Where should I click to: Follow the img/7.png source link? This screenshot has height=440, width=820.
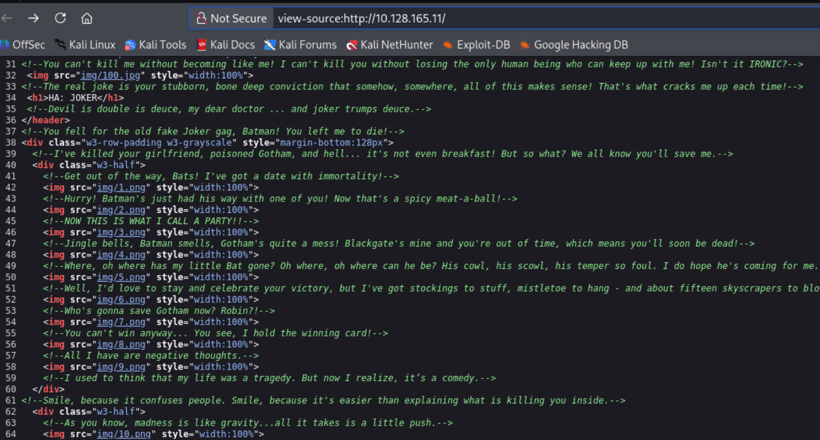tap(121, 322)
